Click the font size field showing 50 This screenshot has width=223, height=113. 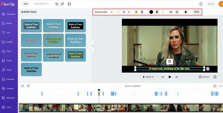[124, 12]
